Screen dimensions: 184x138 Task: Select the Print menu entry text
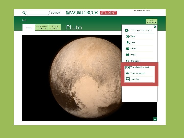133,55
